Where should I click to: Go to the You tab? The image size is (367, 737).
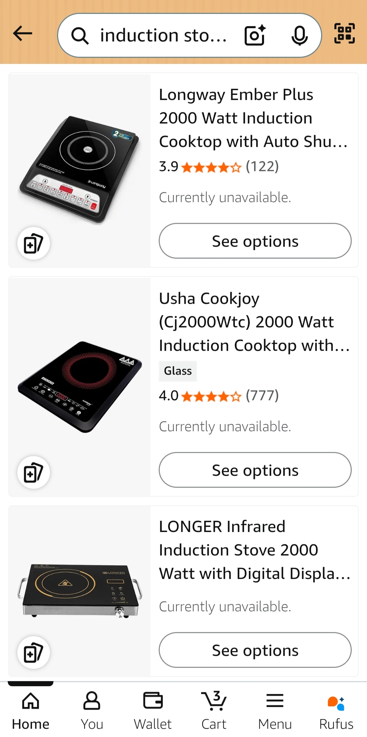pos(92,710)
